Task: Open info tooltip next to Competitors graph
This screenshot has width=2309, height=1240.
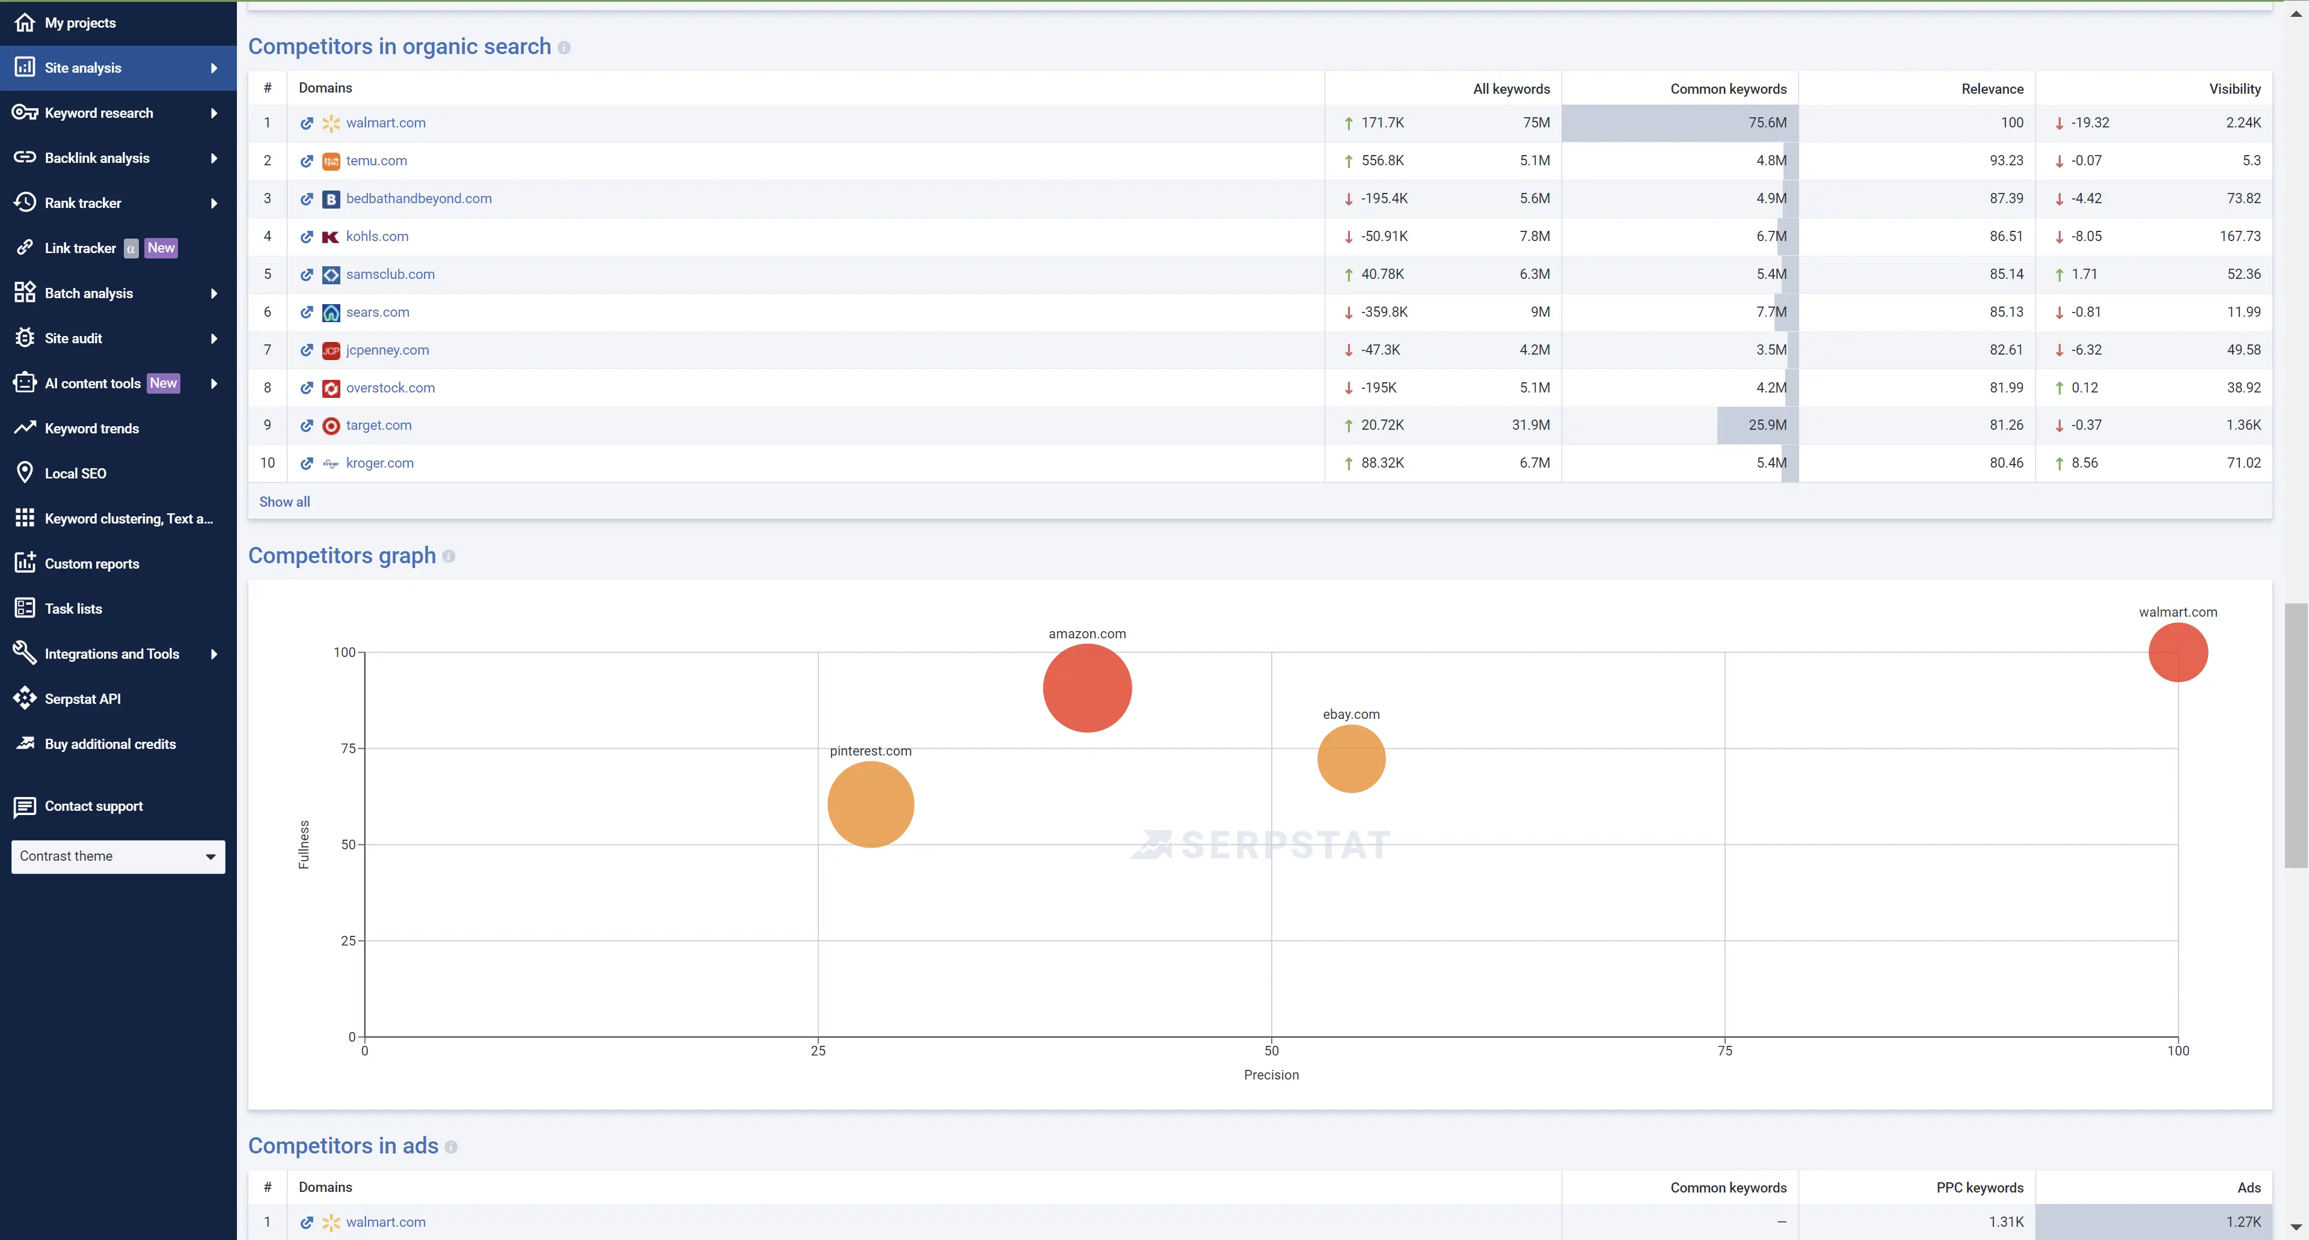Action: 449,557
